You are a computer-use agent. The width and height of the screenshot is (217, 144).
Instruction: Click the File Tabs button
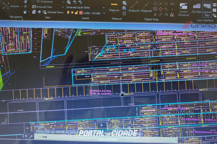tap(197, 9)
